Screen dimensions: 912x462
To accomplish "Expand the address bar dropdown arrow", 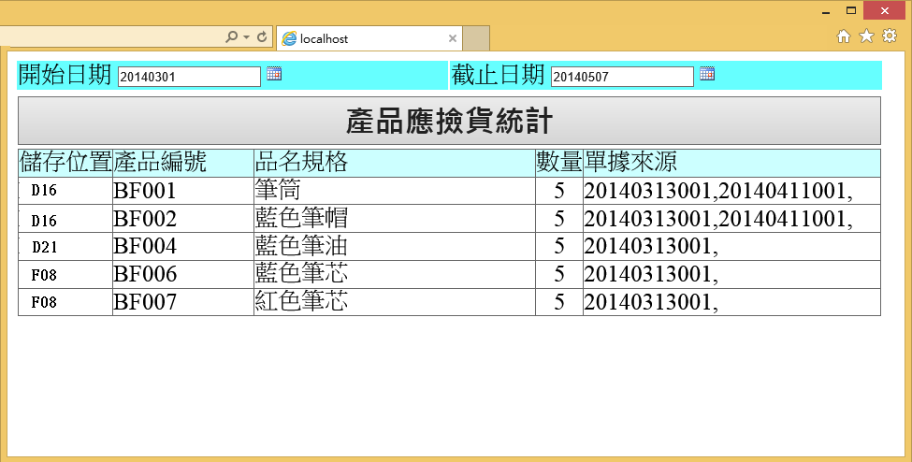I will (x=246, y=37).
